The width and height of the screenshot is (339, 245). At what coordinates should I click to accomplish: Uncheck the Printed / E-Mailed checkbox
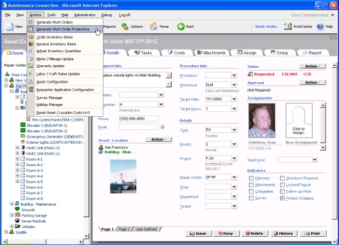pyautogui.click(x=282, y=198)
